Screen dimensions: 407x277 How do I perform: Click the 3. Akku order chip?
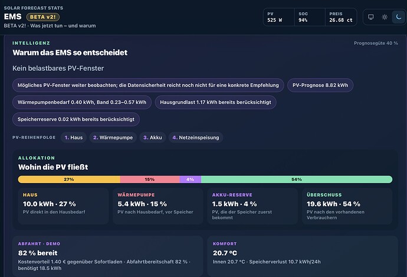153,138
